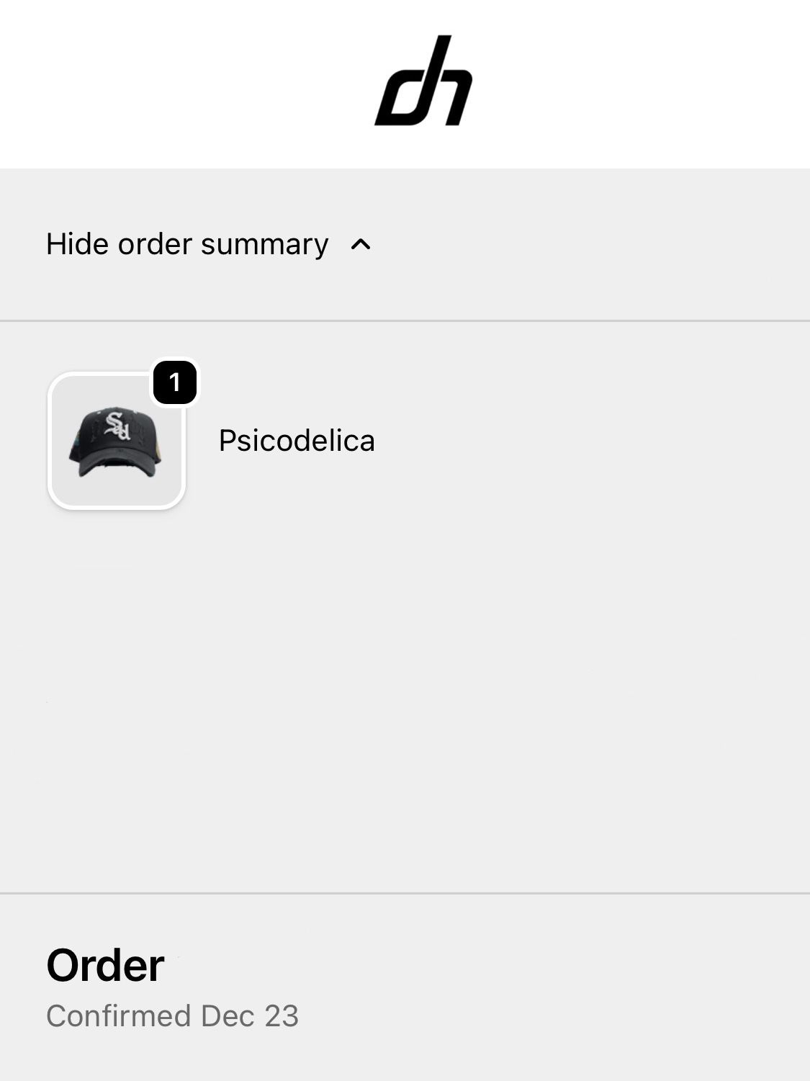Image resolution: width=810 pixels, height=1081 pixels.
Task: Click the word "Hide" in the summary toggle
Action: coord(77,244)
